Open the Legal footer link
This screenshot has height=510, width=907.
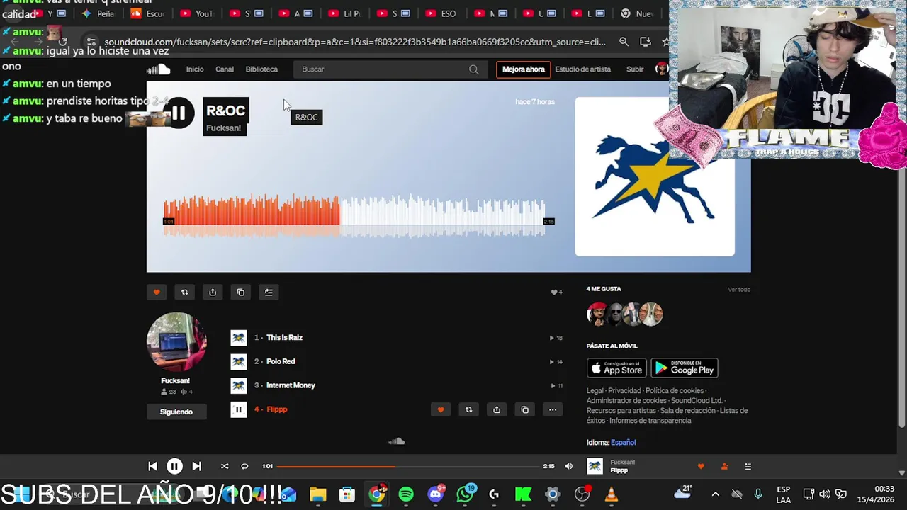coord(595,391)
